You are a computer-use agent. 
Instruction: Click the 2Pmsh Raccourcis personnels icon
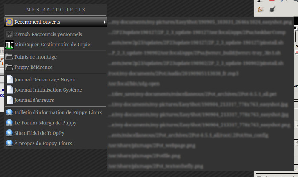9,34
